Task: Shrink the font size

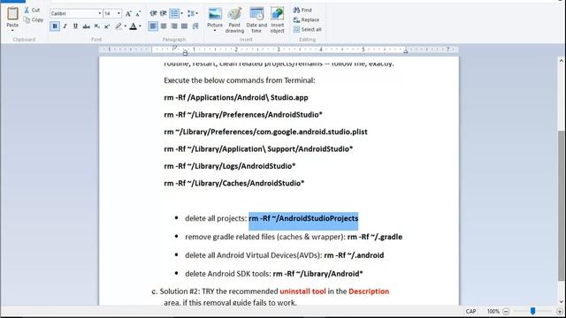Action: pos(138,14)
